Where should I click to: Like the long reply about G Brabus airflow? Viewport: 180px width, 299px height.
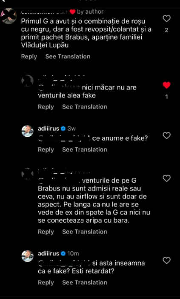point(167,178)
